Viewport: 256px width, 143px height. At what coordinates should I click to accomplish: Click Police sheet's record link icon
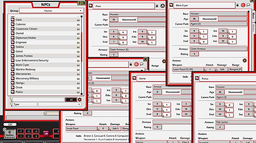[x=197, y=78]
